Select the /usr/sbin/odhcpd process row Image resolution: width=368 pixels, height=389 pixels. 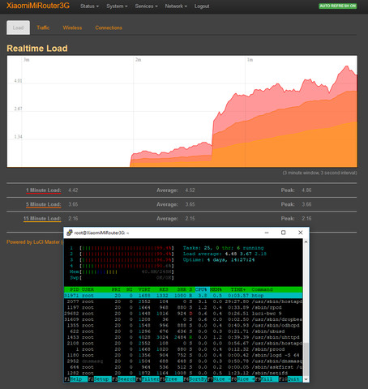click(183, 325)
